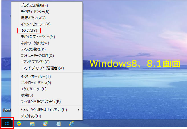Image resolution: width=187 pixels, height=129 pixels.
Task: Open the colorful globe taskbar icon
Action: [x=19, y=124]
